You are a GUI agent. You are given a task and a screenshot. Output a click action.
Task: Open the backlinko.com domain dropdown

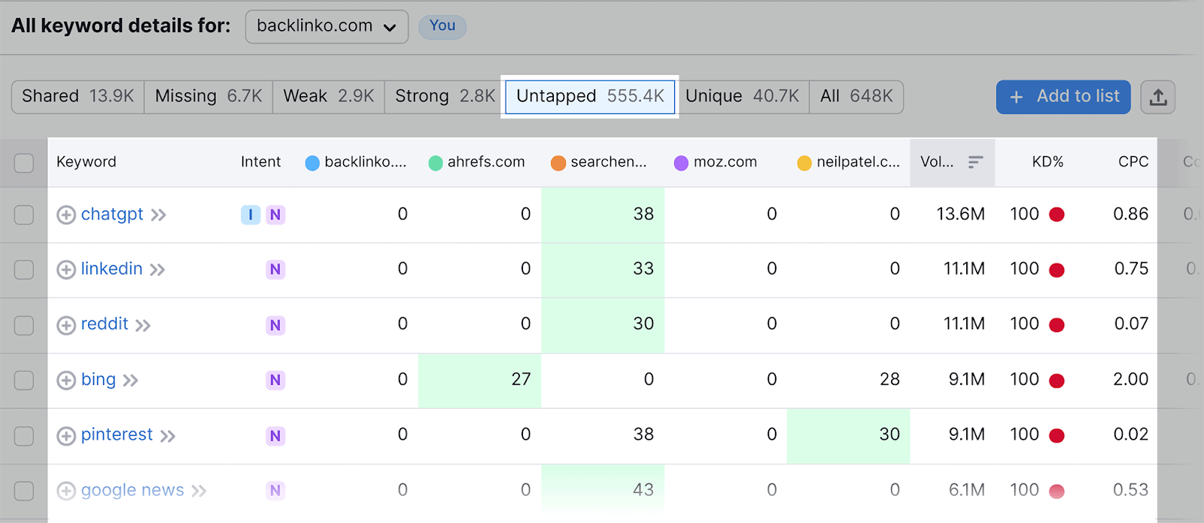click(327, 26)
